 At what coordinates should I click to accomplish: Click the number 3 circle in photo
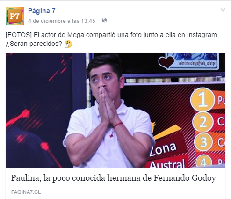pos(203,142)
